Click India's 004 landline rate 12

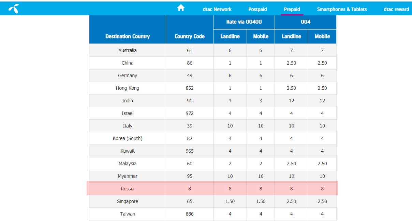pyautogui.click(x=291, y=101)
